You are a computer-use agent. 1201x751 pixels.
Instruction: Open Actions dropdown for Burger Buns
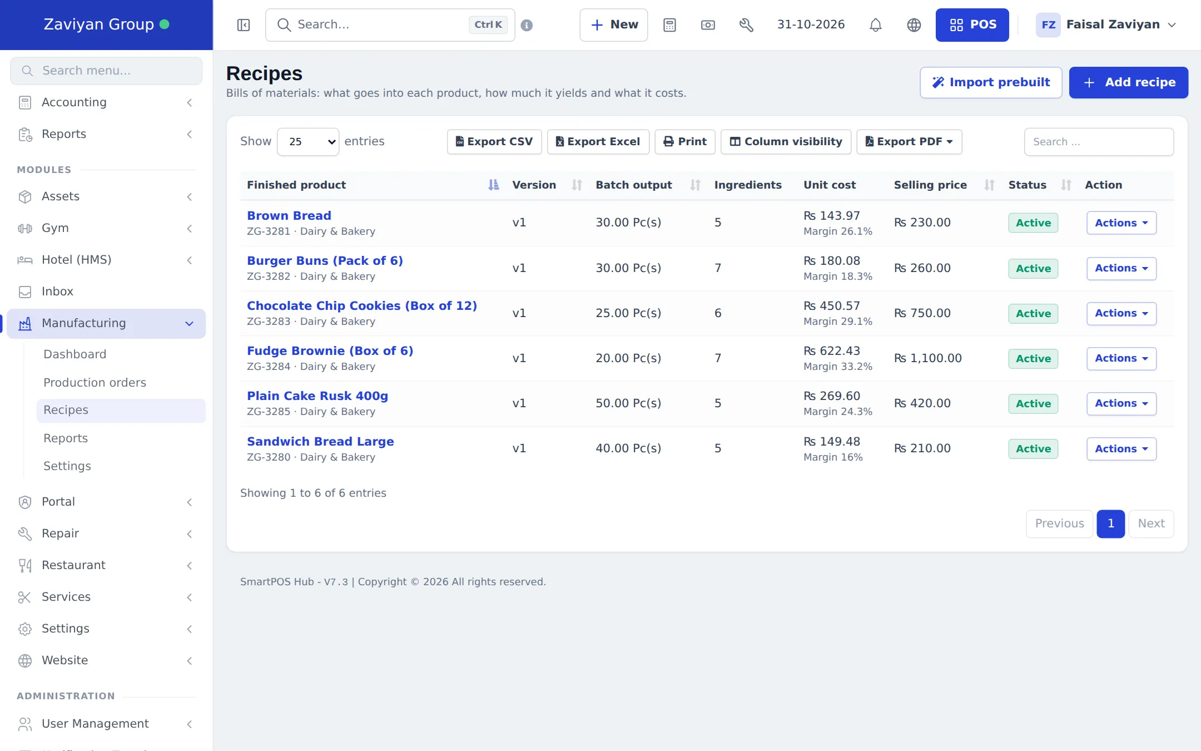(1121, 268)
